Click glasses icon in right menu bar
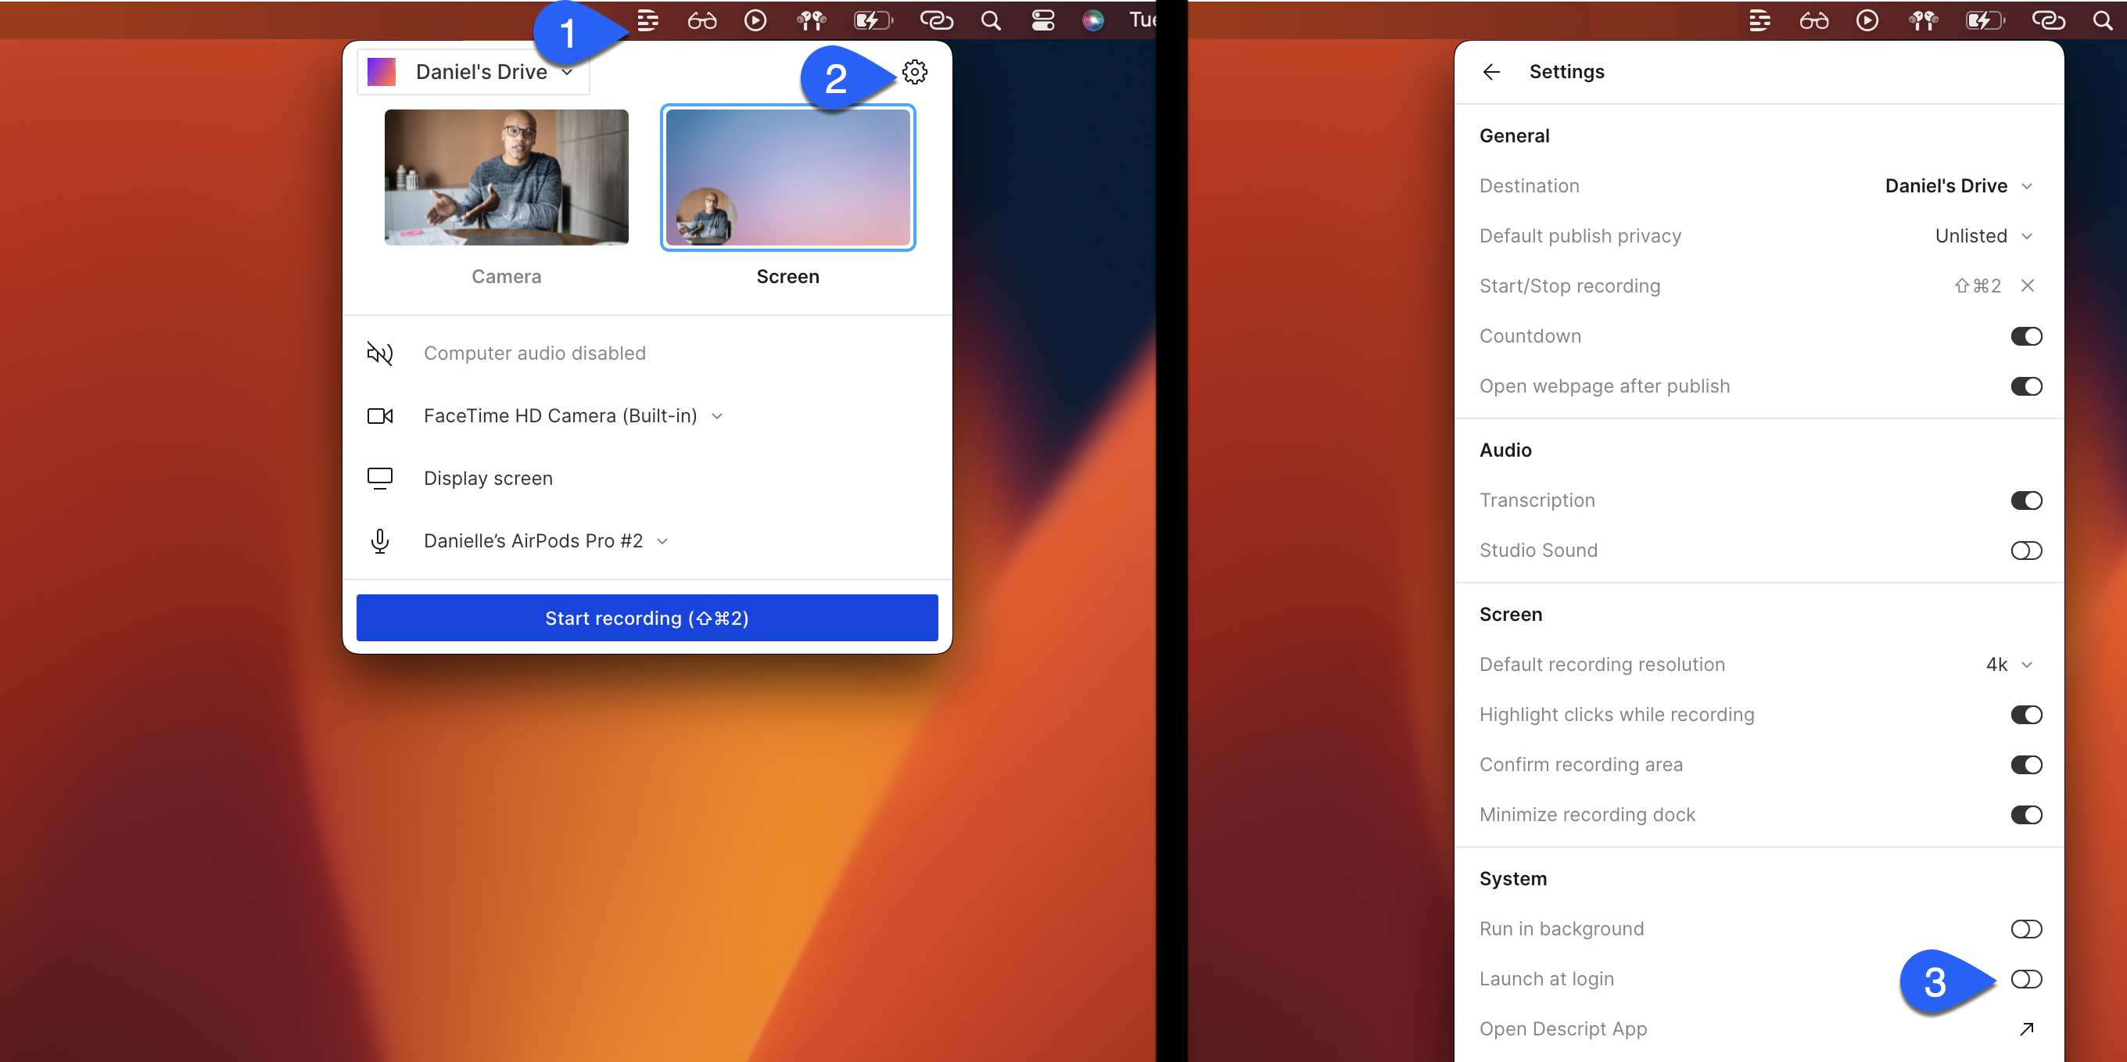Image resolution: width=2127 pixels, height=1062 pixels. pyautogui.click(x=1814, y=20)
